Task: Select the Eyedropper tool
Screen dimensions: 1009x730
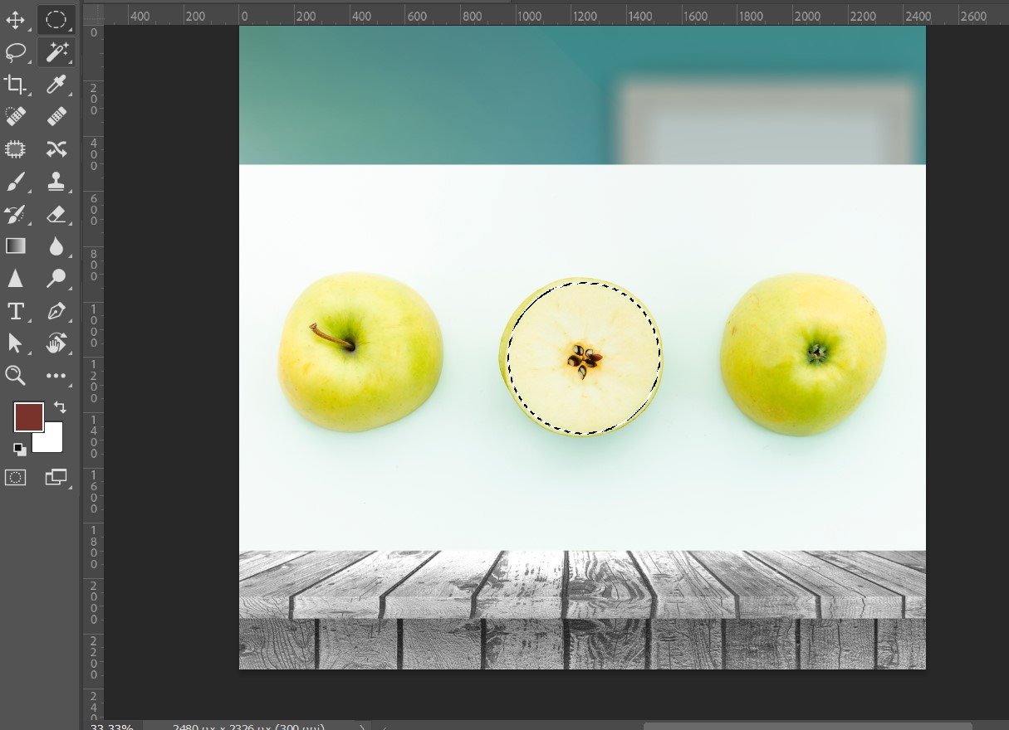Action: pyautogui.click(x=56, y=84)
